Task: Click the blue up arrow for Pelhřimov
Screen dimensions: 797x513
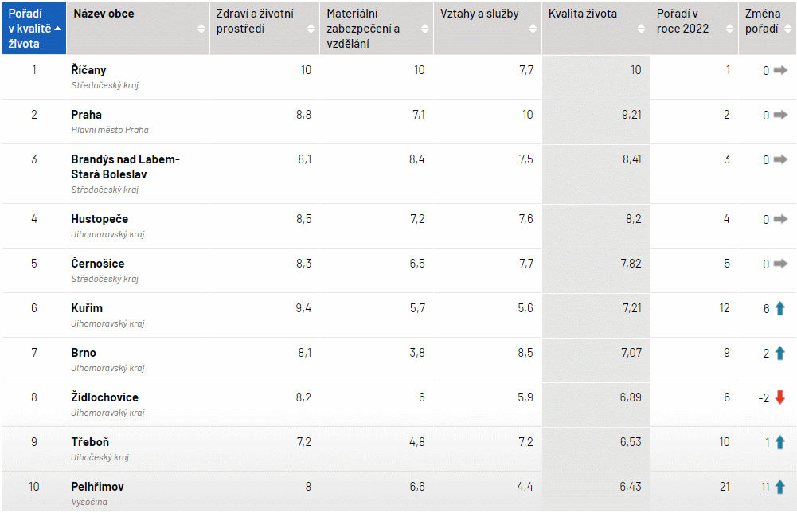Action: (x=780, y=487)
